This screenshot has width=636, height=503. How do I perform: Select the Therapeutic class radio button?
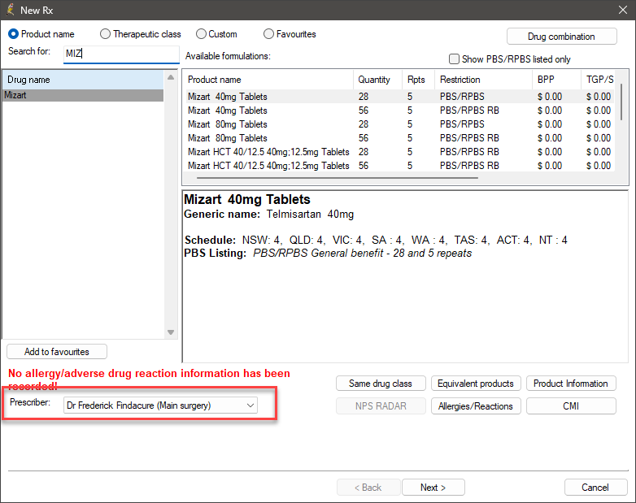[x=106, y=34]
